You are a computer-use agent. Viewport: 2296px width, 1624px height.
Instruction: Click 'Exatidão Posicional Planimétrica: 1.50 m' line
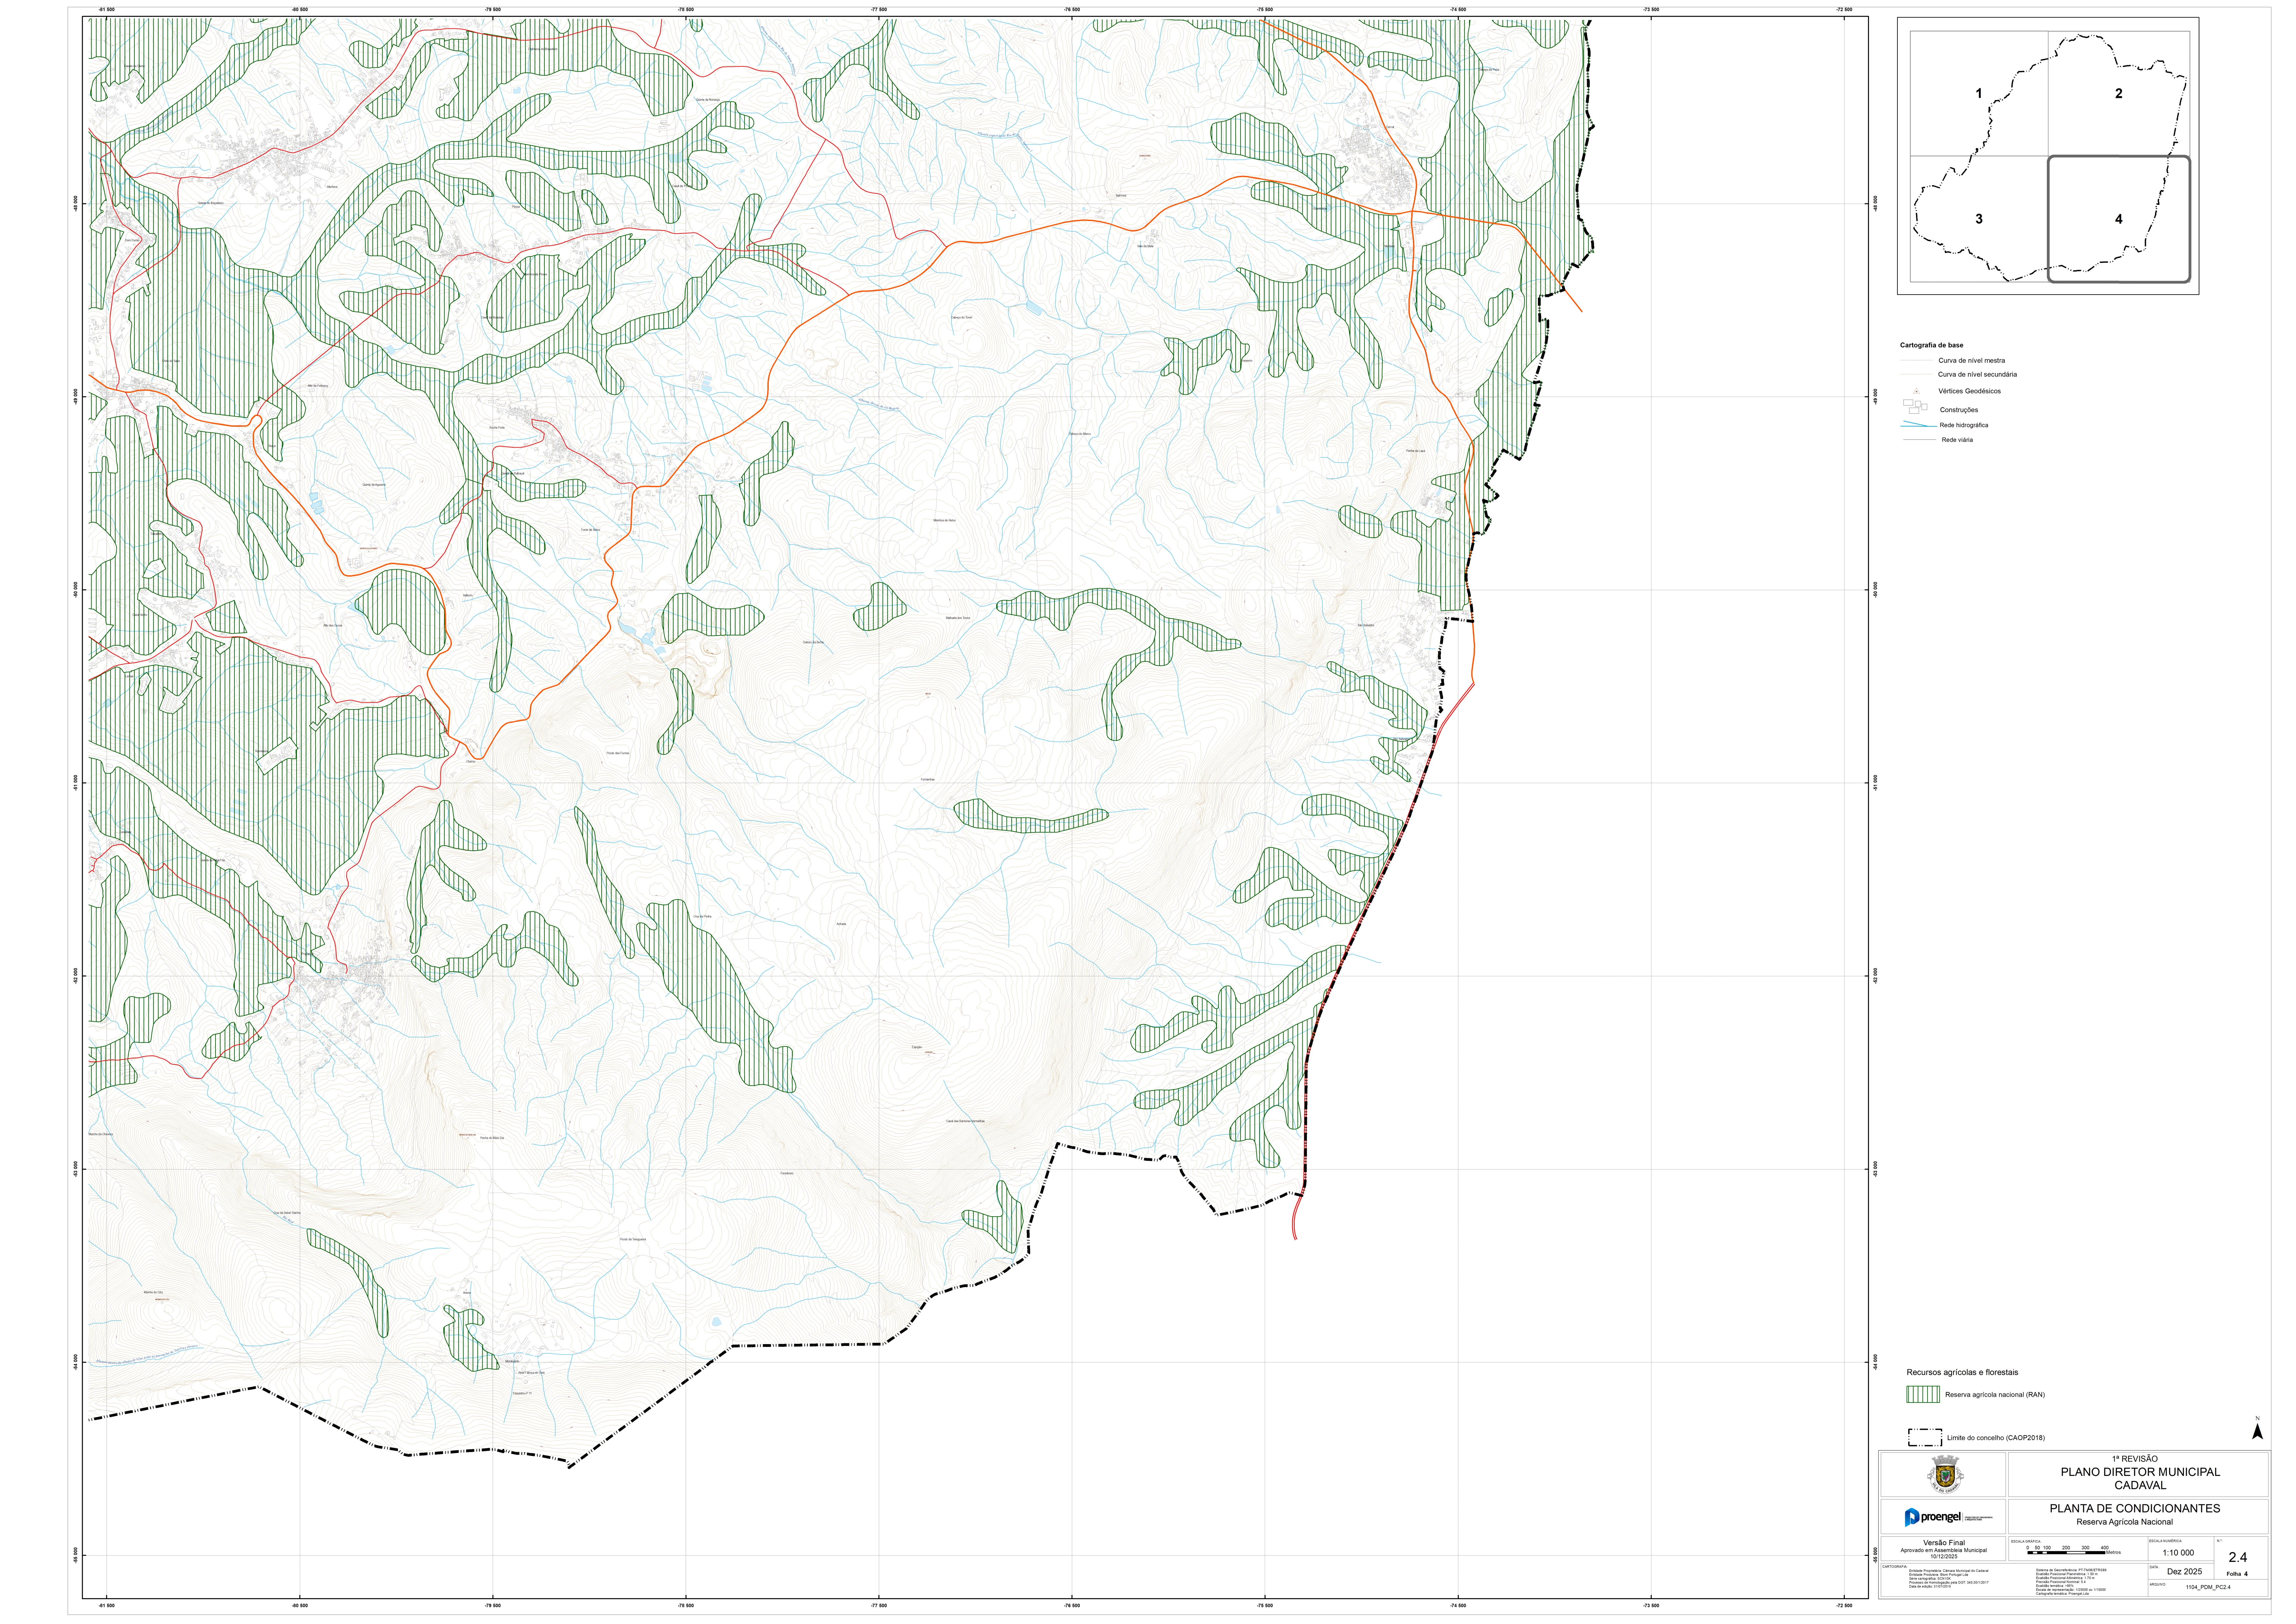point(2067,1574)
